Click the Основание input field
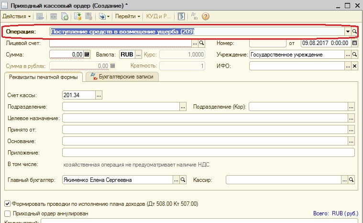This screenshot has width=363, height=223. point(205,141)
